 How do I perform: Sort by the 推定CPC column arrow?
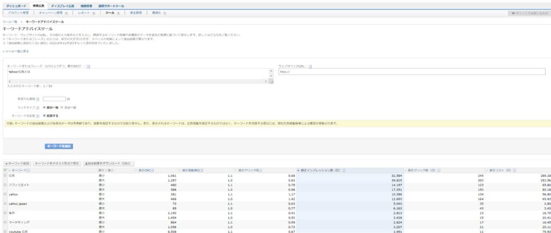(x=136, y=170)
